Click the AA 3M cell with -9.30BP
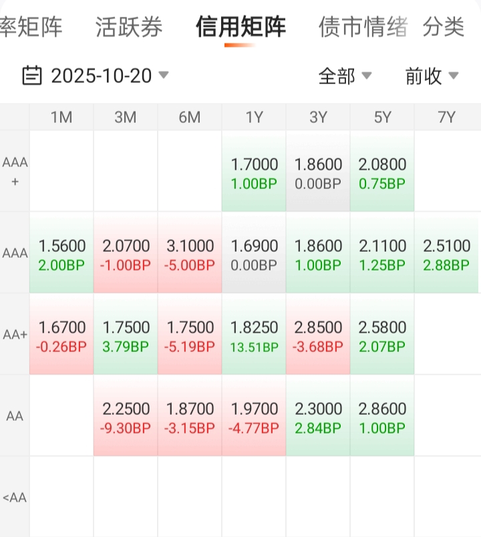The height and width of the screenshot is (537, 481). (x=126, y=416)
